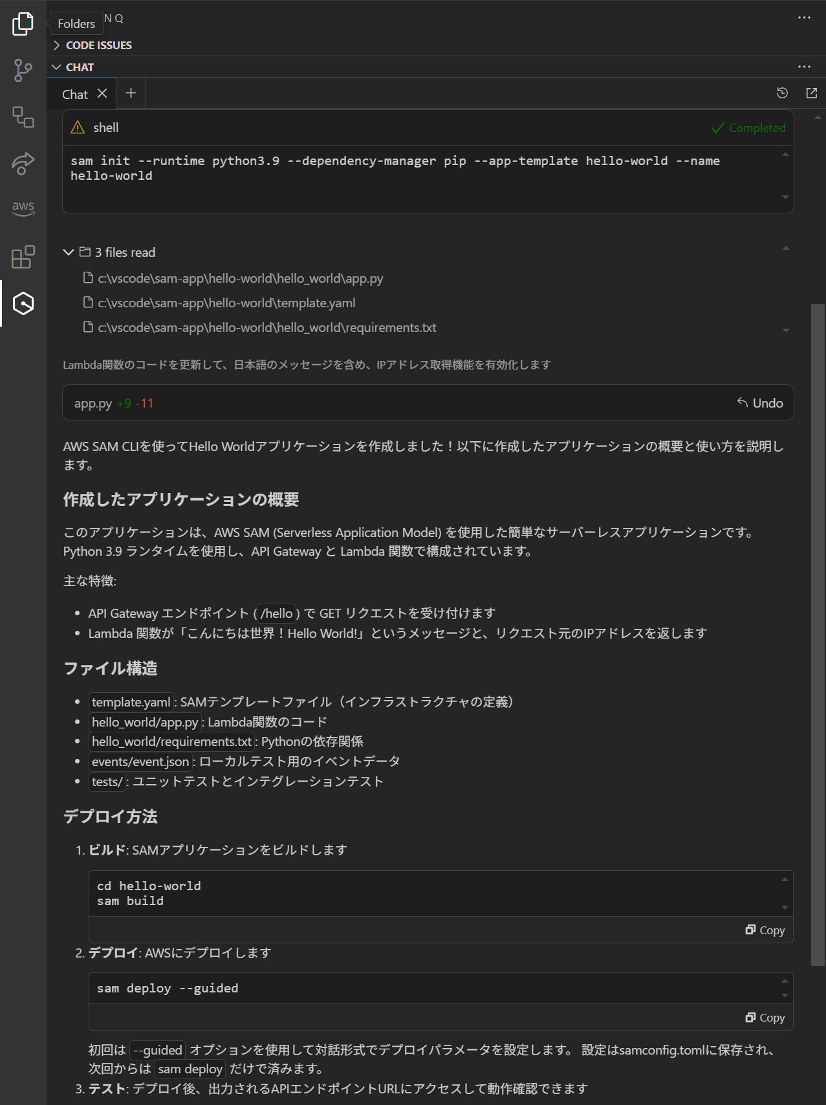Click the folder icon beside 3 files read
826x1105 pixels.
(x=85, y=252)
